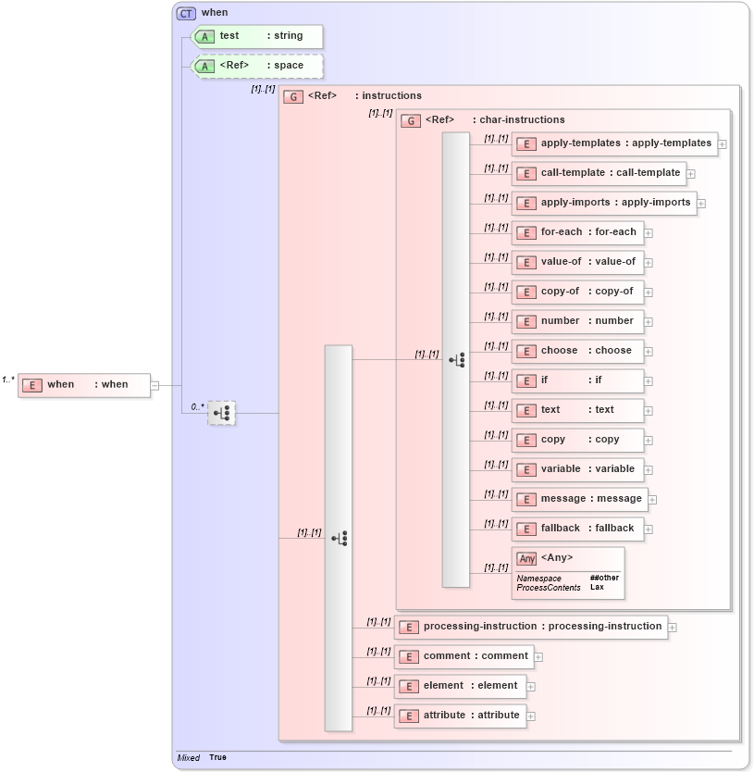Click the E icon of the choose element
The image size is (754, 772).
click(525, 351)
